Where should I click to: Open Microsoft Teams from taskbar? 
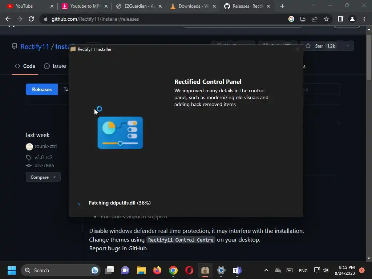pyautogui.click(x=237, y=270)
